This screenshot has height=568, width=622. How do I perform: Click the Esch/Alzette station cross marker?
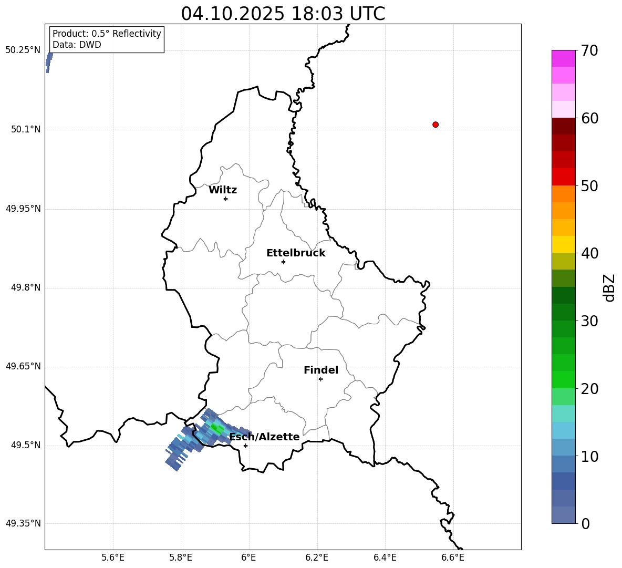click(245, 446)
